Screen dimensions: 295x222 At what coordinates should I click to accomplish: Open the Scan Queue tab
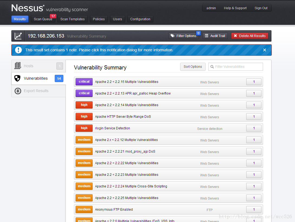pyautogui.click(x=43, y=19)
